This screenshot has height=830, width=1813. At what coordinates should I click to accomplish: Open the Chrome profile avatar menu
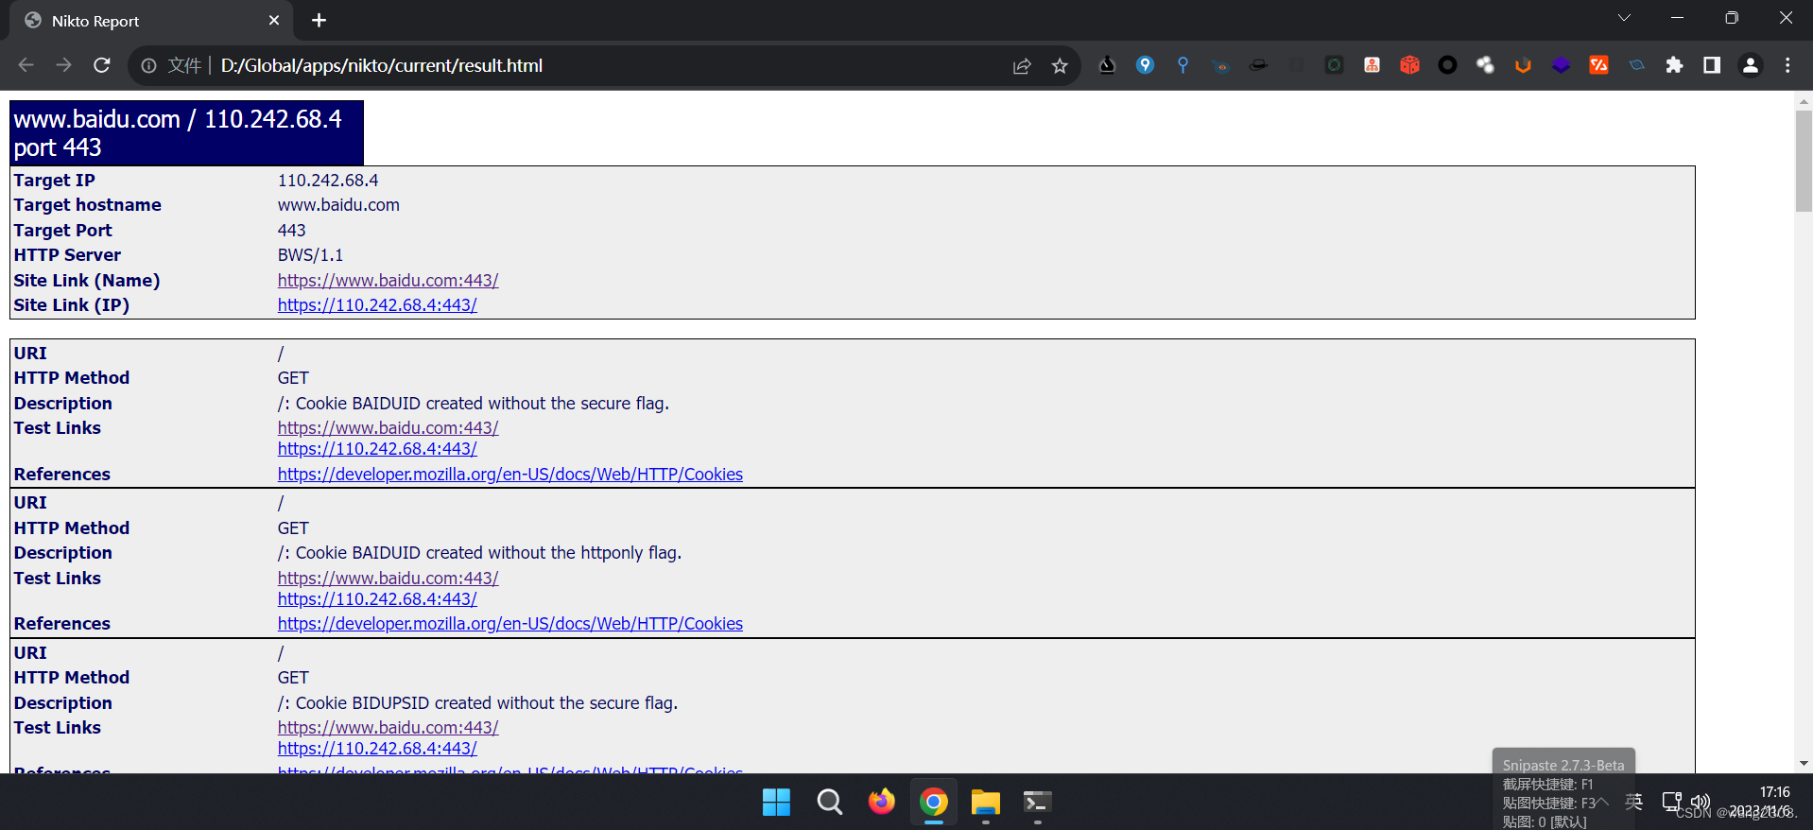coord(1751,65)
